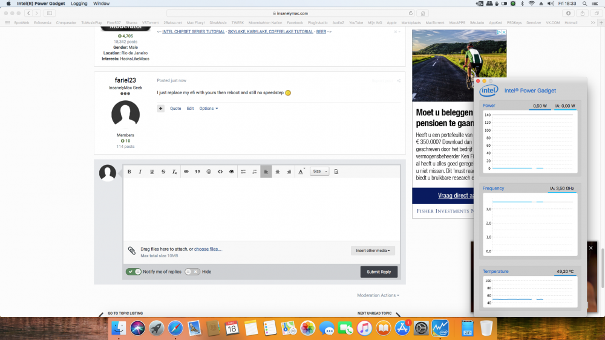Insert a bulleted list in editor
Image resolution: width=605 pixels, height=340 pixels.
point(243,172)
